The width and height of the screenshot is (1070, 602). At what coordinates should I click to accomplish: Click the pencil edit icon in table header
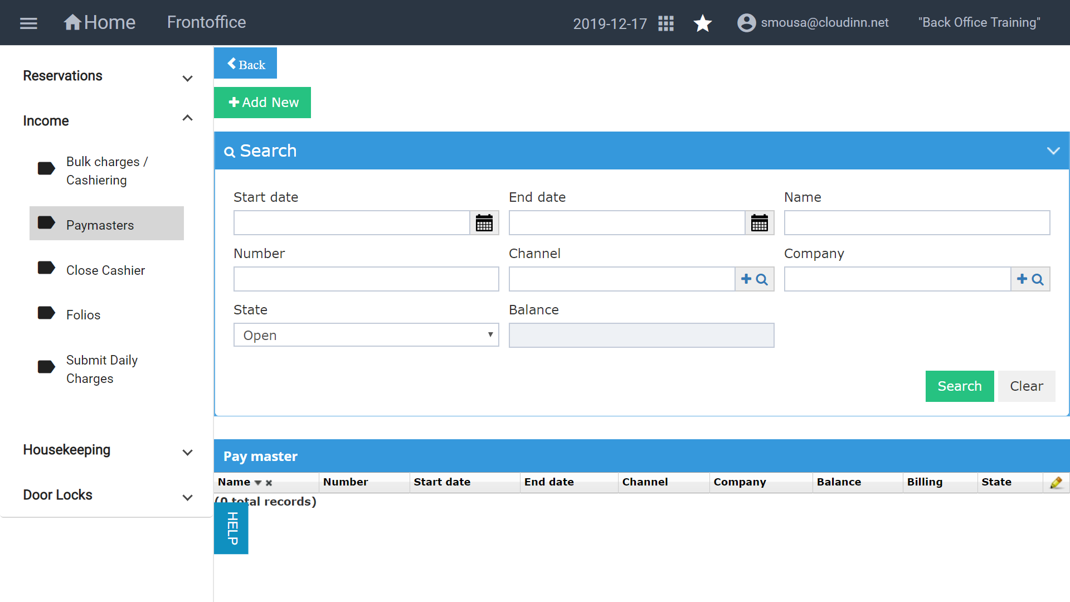tap(1056, 483)
